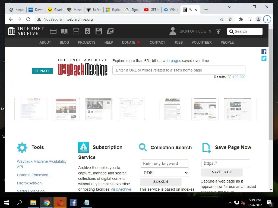The image size is (278, 208).
Task: Click the Tools gear icon
Action: click(x=22, y=148)
